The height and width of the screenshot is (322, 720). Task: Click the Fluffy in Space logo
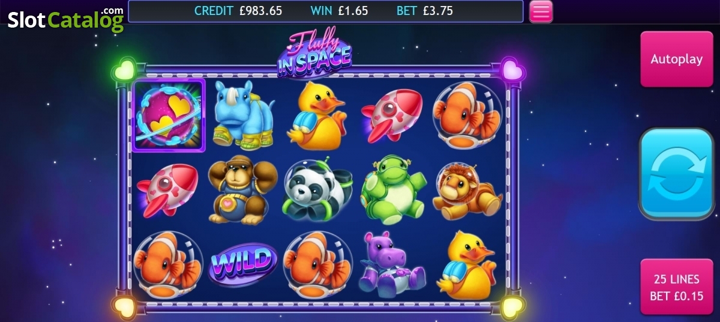click(x=314, y=54)
